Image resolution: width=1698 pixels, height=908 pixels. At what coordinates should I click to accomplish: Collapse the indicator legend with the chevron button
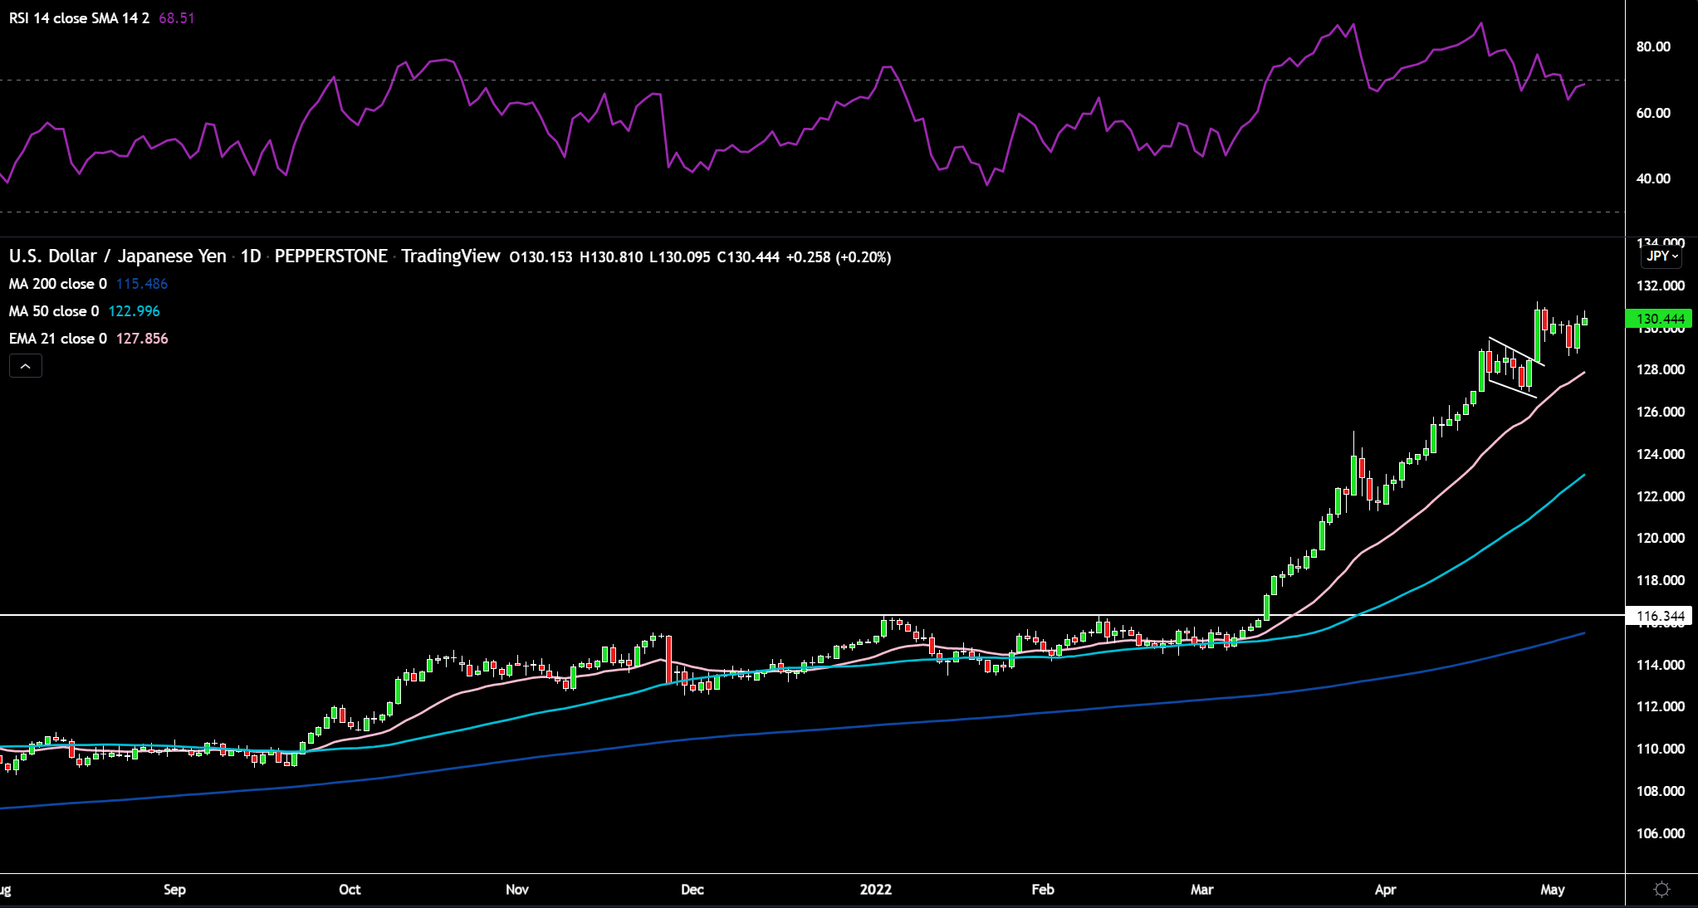pos(26,366)
